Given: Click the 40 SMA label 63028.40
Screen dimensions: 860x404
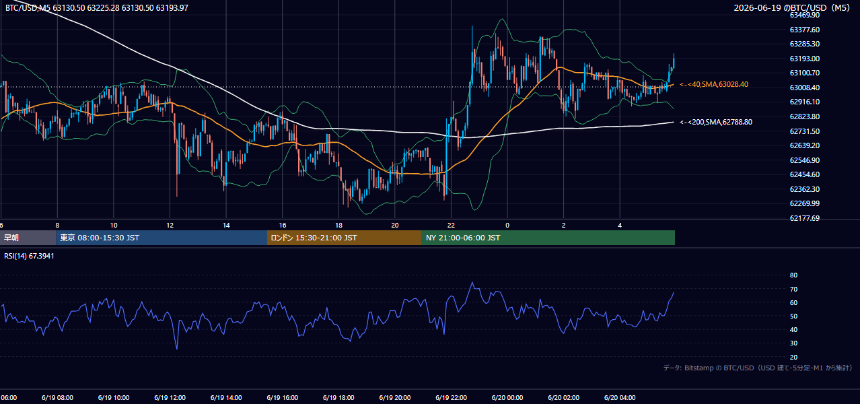Looking at the screenshot, I should point(715,84).
